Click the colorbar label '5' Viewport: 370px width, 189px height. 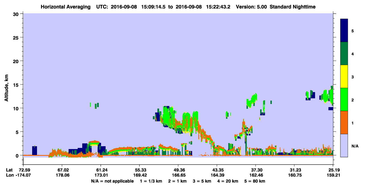click(353, 31)
